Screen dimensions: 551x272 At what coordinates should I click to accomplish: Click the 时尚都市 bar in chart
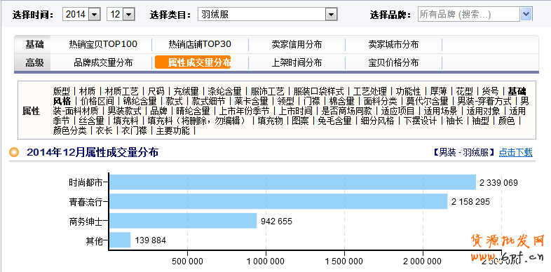[x=293, y=182]
